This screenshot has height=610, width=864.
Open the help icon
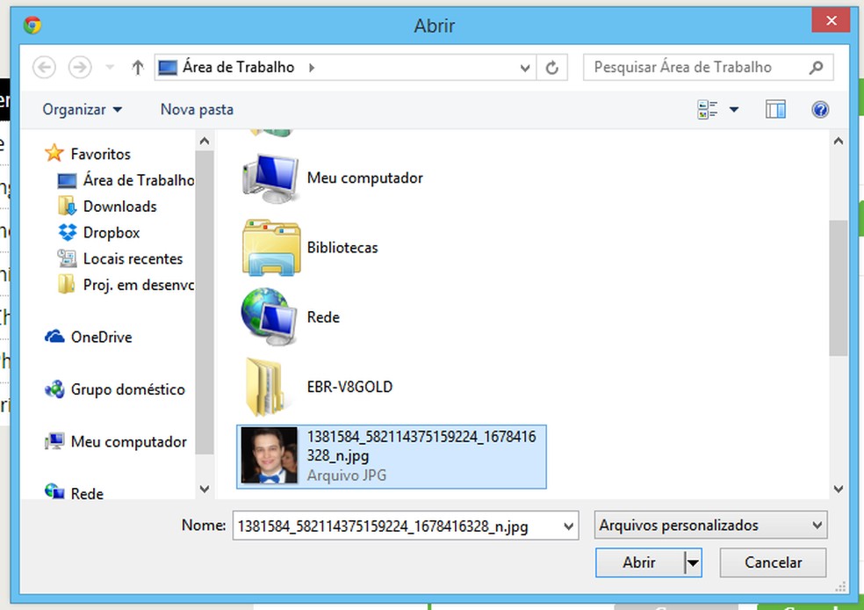tap(820, 109)
